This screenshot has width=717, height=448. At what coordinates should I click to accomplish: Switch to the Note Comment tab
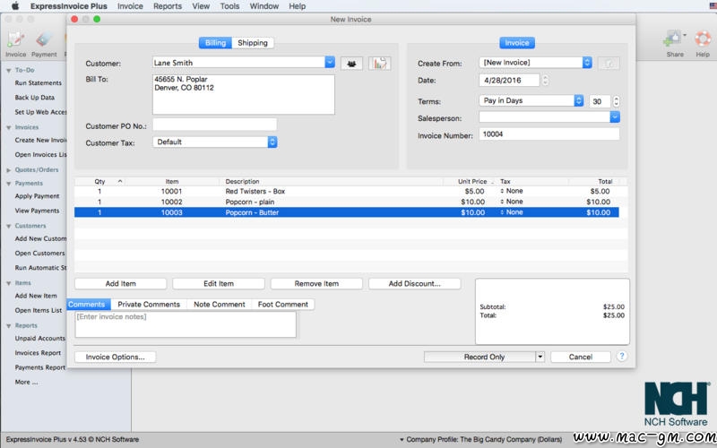[x=219, y=305]
